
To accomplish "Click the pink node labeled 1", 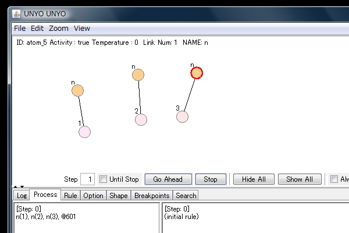I will (85, 132).
